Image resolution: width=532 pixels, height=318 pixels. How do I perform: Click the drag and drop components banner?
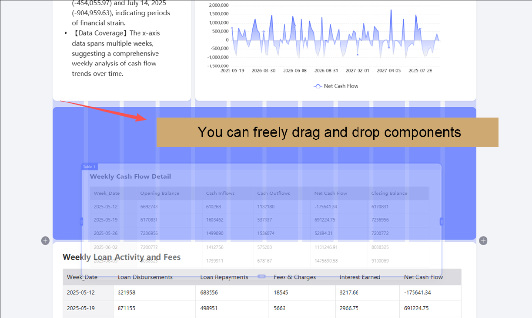click(x=327, y=132)
